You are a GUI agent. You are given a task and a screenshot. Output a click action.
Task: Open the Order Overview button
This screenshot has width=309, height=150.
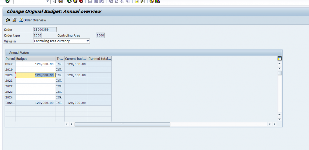(x=33, y=20)
